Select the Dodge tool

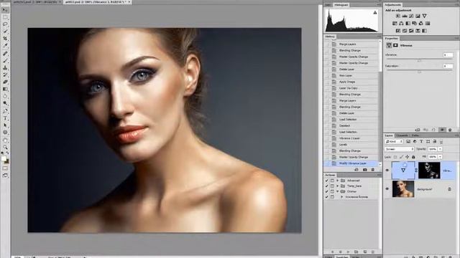click(x=5, y=103)
